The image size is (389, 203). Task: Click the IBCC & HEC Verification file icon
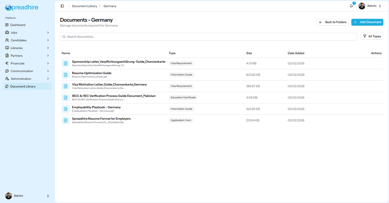click(65, 98)
